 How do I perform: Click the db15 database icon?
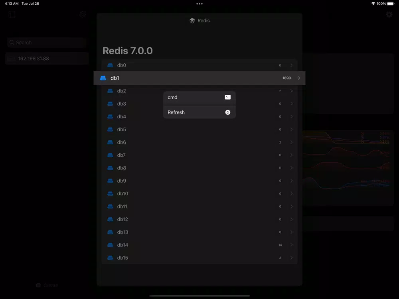[x=110, y=258]
